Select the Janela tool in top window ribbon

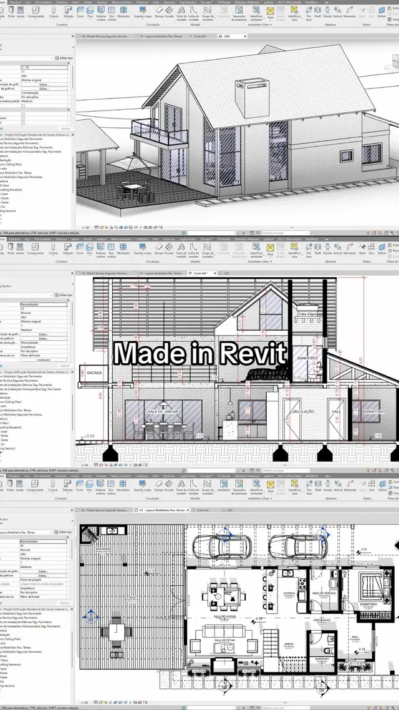[x=20, y=12]
